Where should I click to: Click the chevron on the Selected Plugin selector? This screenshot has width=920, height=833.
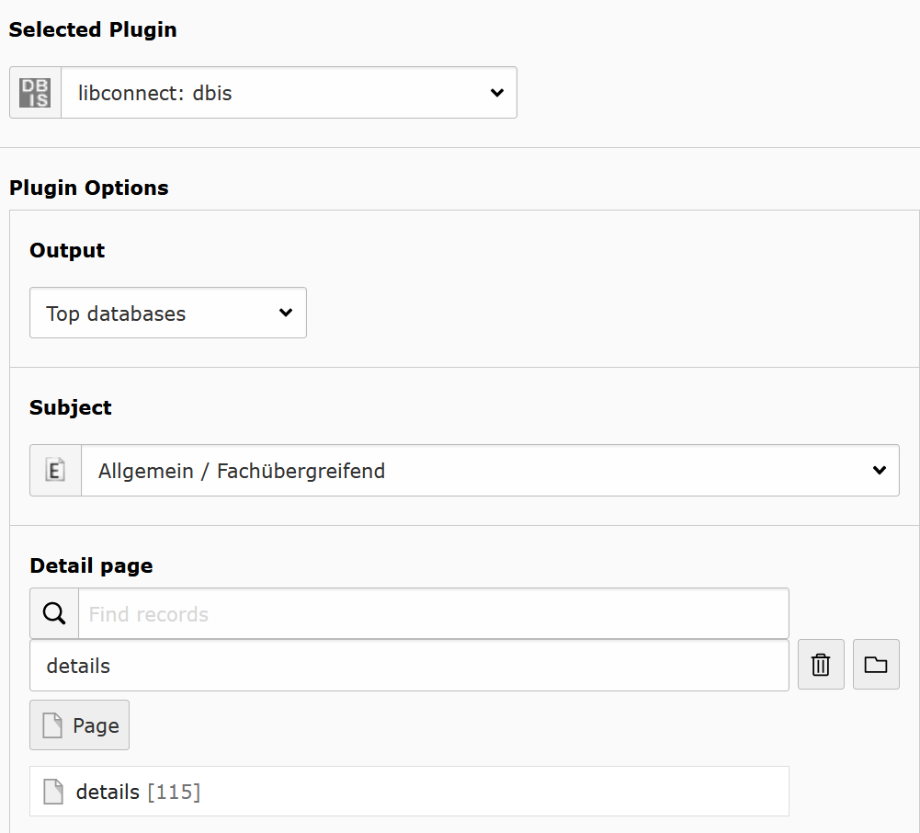point(496,92)
